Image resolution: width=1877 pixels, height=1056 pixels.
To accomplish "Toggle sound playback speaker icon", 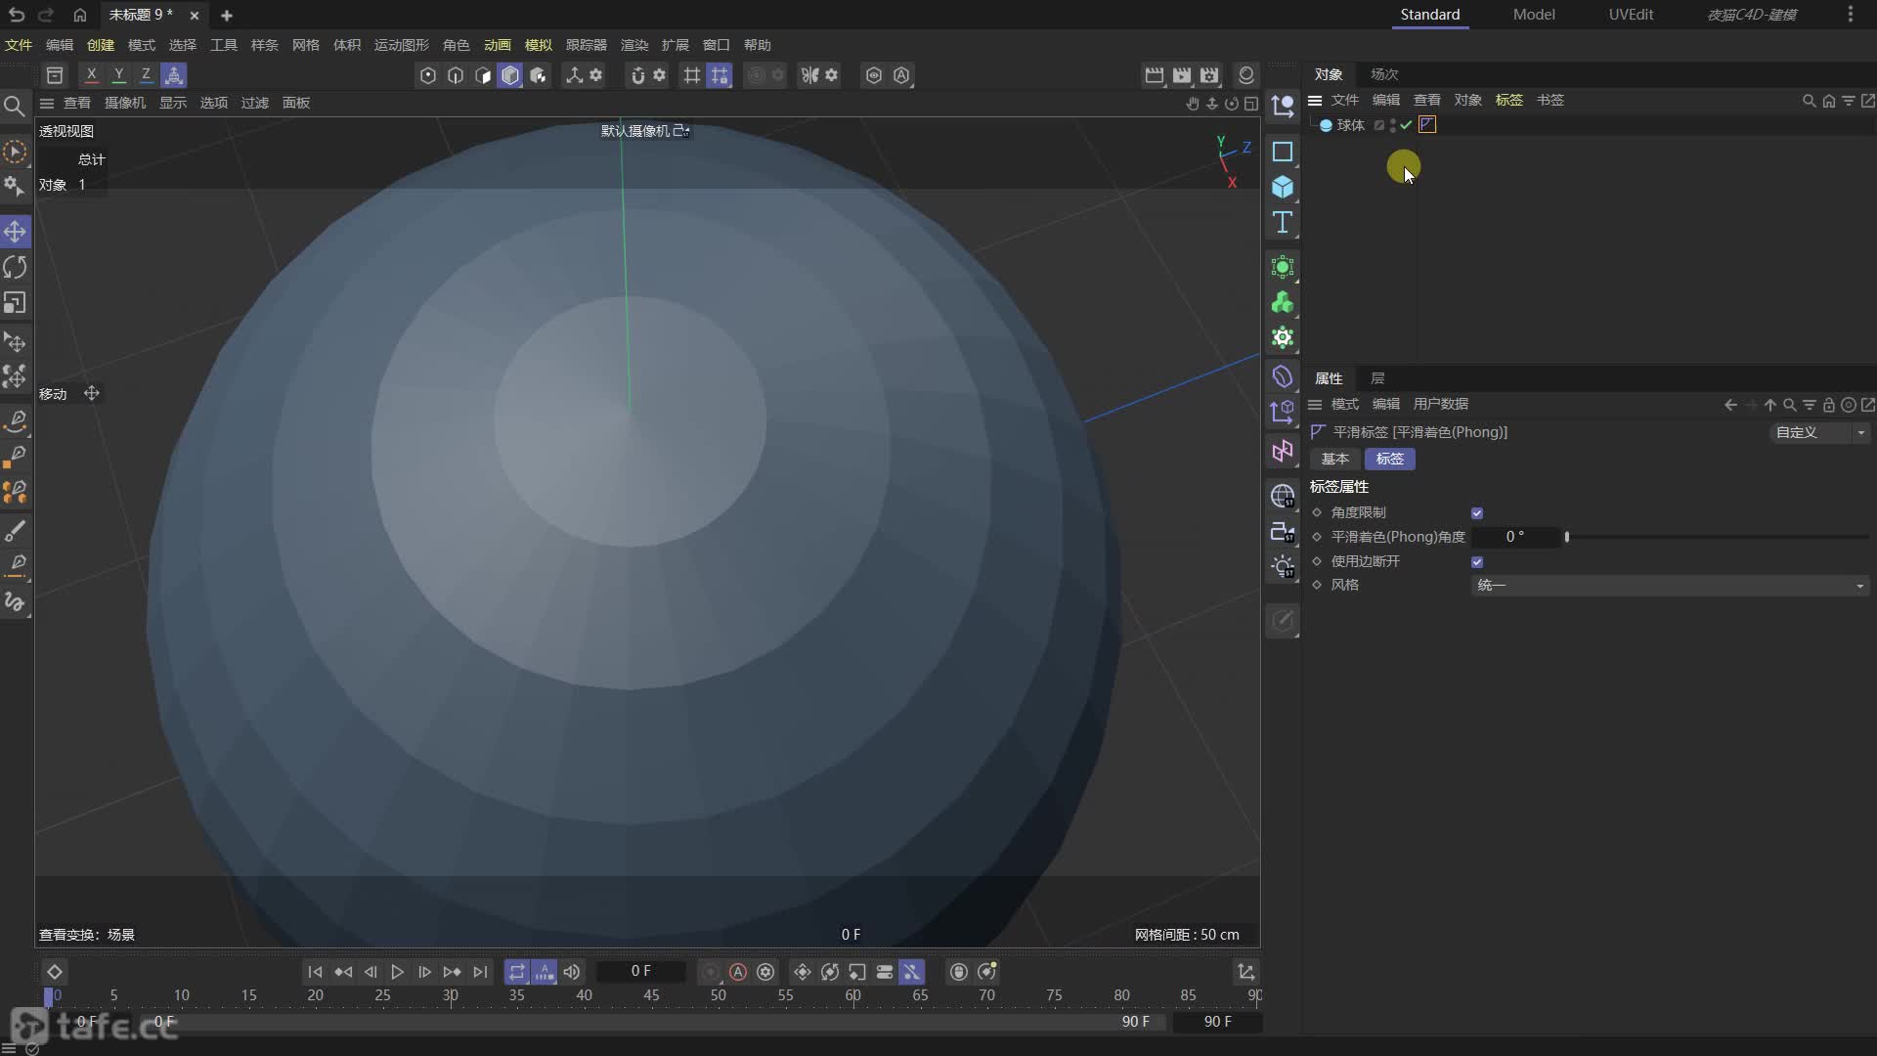I will tap(572, 972).
